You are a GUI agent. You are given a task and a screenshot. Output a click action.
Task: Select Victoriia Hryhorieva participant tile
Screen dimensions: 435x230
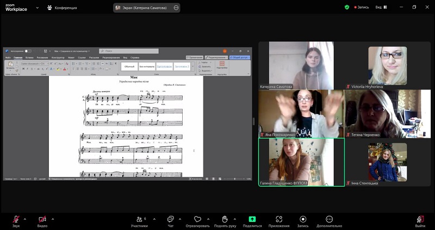tap(388, 66)
